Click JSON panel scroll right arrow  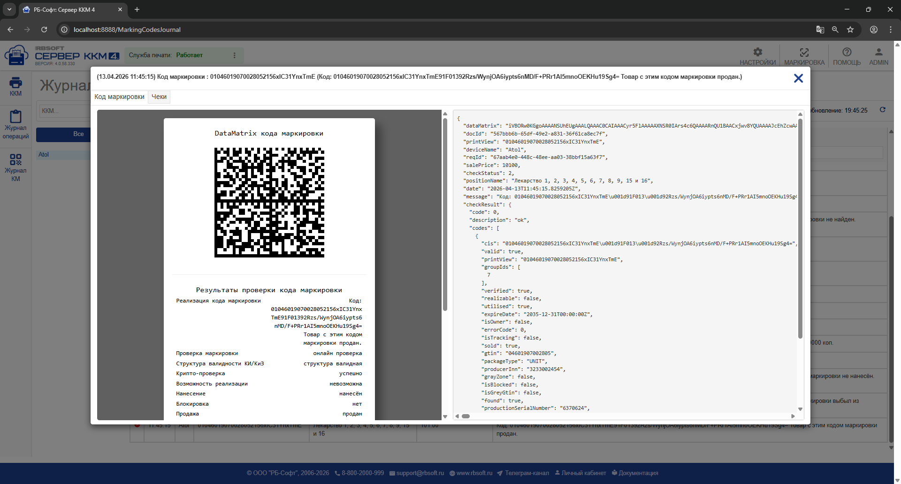click(x=793, y=416)
